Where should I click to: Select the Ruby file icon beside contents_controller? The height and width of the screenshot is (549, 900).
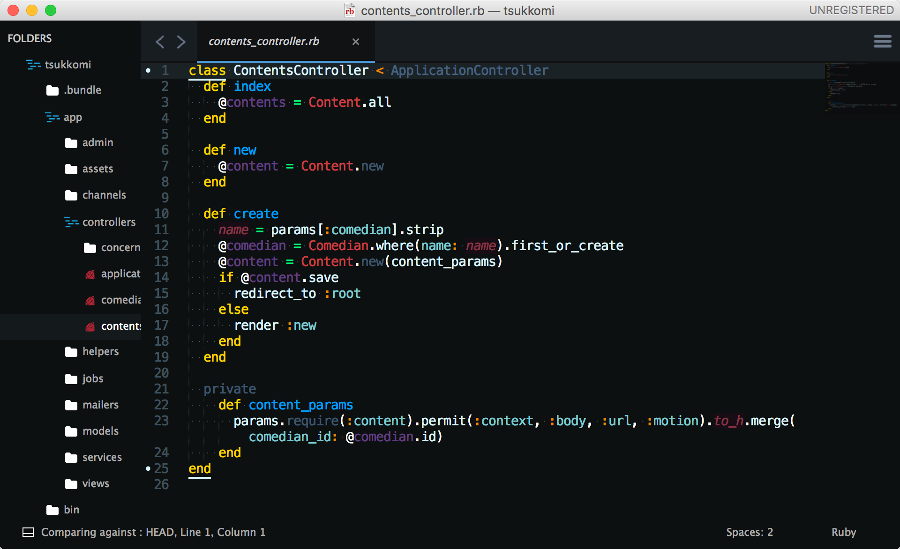tap(90, 326)
